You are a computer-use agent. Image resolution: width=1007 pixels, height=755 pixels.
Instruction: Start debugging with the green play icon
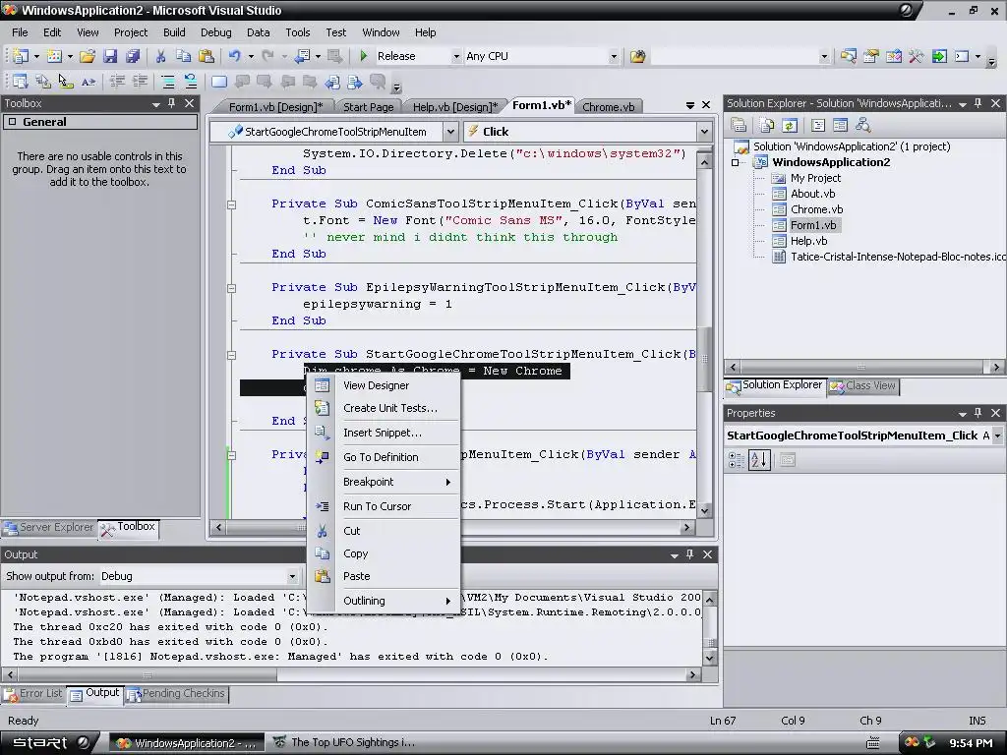click(364, 56)
